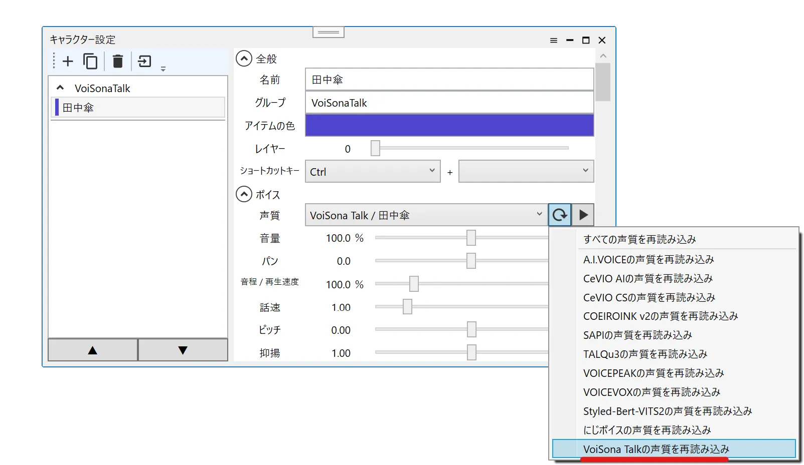Adjust the 音量 slider handle
The width and height of the screenshot is (804, 465).
point(471,238)
